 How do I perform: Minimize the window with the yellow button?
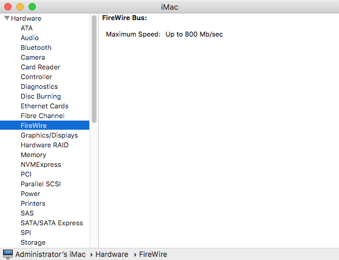coord(20,7)
